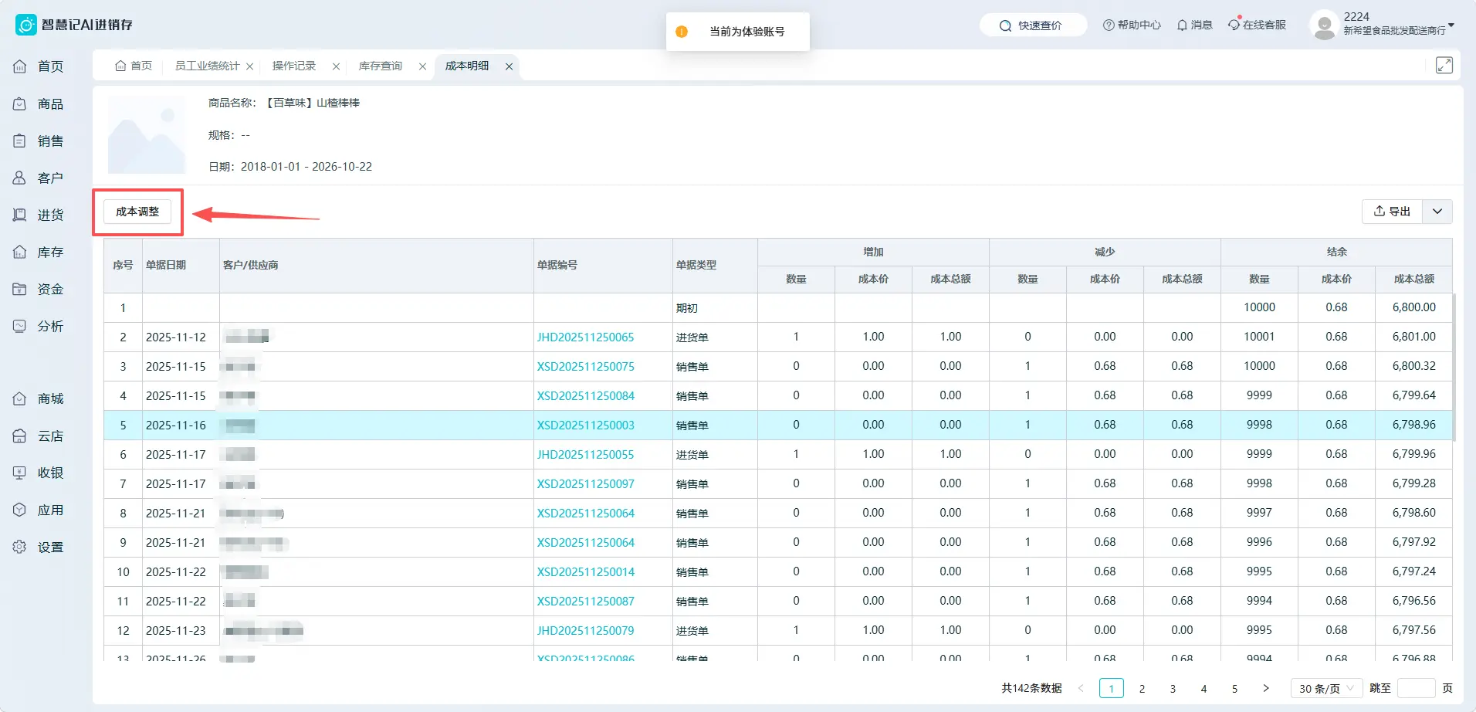Viewport: 1476px width, 712px height.
Task: Open the 销售 sidebar section
Action: pos(39,141)
